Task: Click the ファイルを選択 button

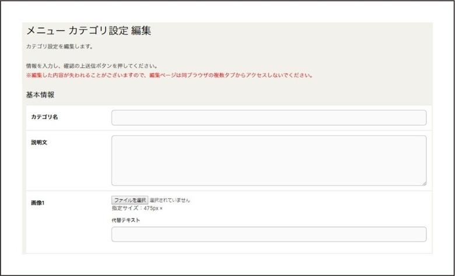Action: [x=129, y=200]
